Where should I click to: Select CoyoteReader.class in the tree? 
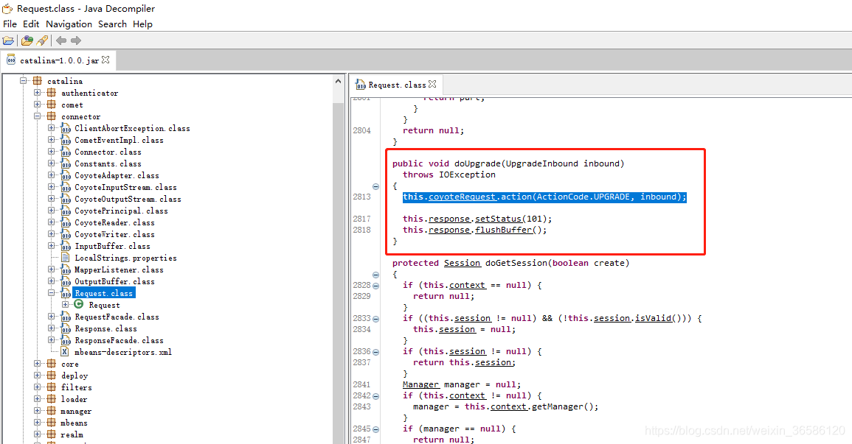[114, 223]
